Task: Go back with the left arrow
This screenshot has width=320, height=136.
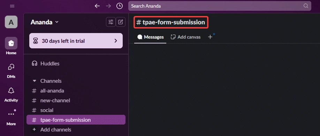Action: 97,6
